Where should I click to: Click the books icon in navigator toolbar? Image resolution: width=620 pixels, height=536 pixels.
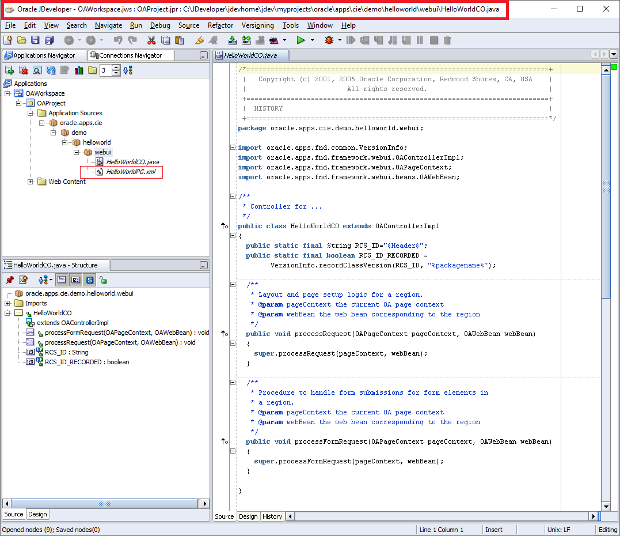click(x=79, y=70)
